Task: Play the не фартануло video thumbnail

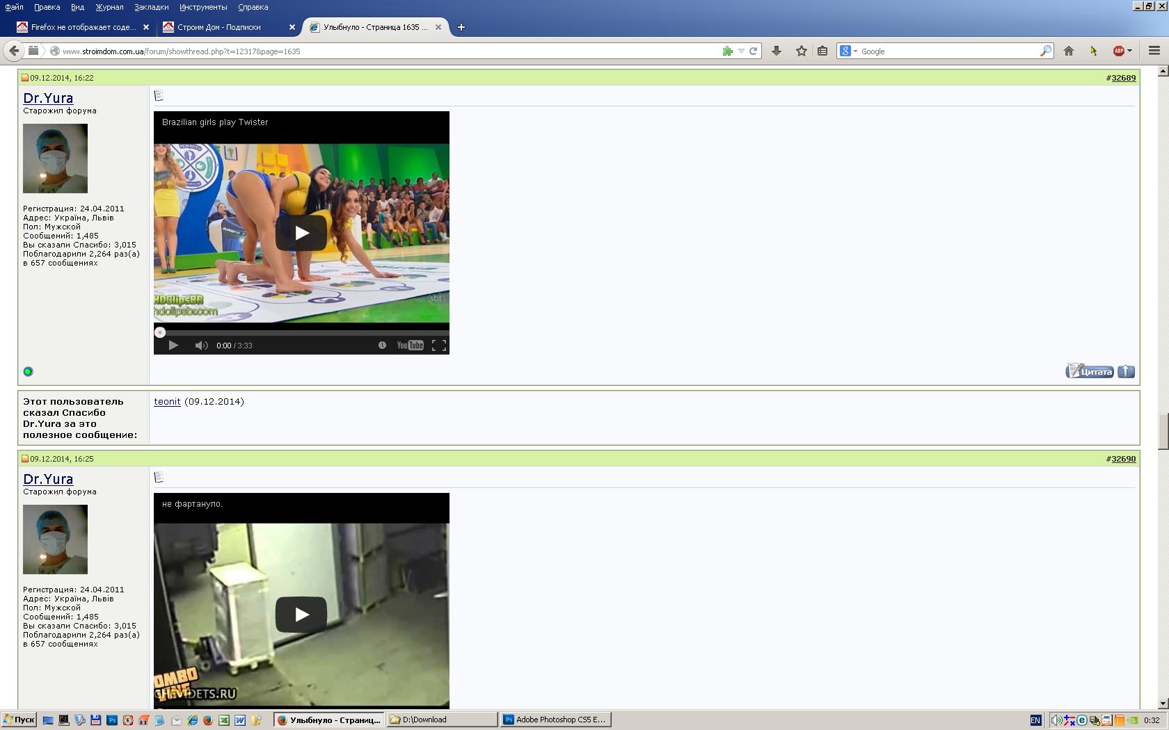Action: point(301,615)
